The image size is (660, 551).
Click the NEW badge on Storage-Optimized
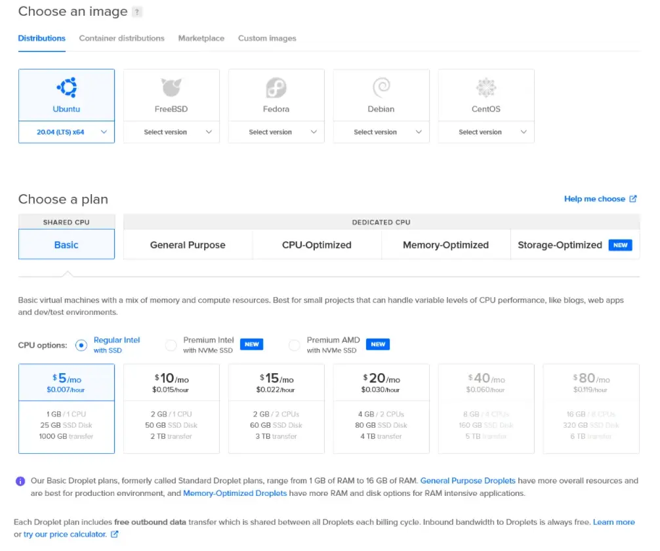(621, 245)
